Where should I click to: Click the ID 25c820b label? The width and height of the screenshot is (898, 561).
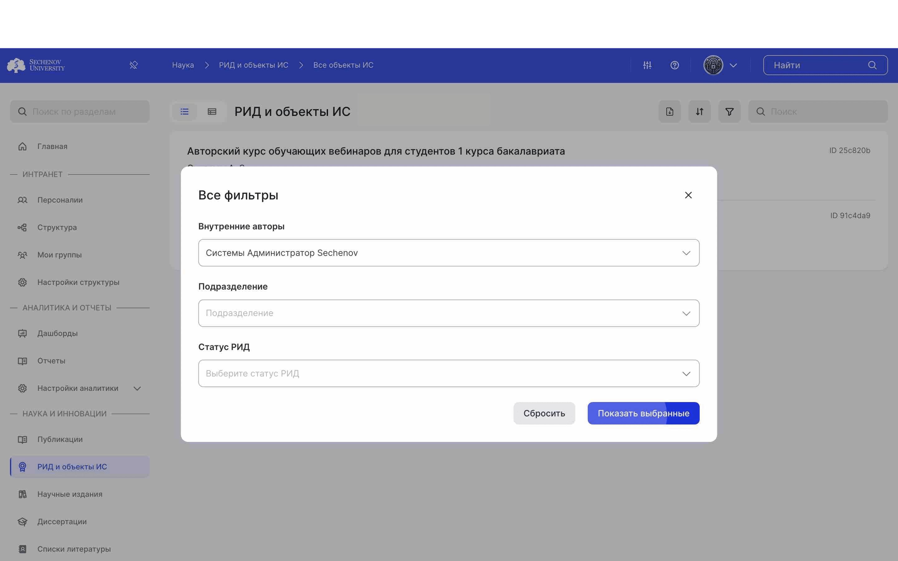click(x=850, y=151)
